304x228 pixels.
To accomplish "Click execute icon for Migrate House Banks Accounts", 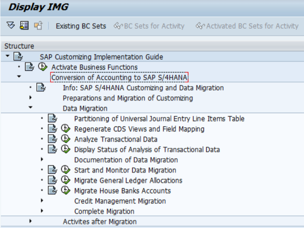I will [65, 191].
